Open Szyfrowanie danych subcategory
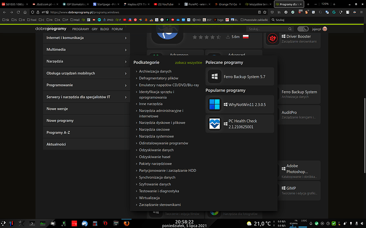366x228 pixels. coord(155,184)
